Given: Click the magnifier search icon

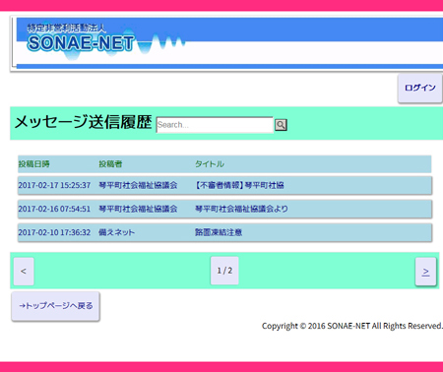Looking at the screenshot, I should pos(281,125).
